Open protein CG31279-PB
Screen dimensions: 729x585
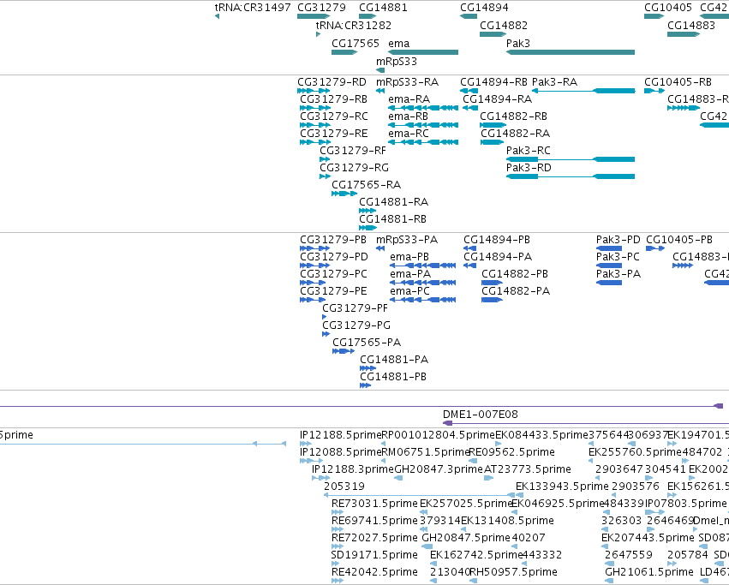315,248
